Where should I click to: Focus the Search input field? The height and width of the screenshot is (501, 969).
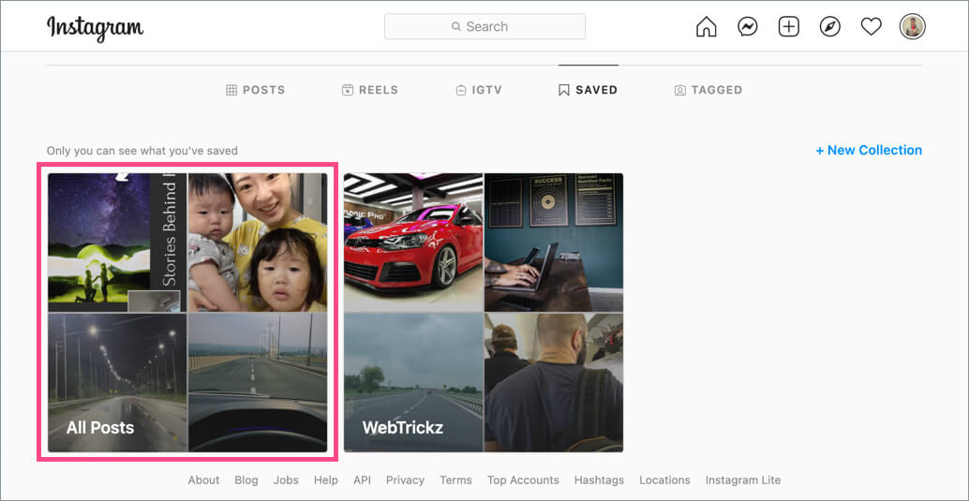pyautogui.click(x=485, y=26)
